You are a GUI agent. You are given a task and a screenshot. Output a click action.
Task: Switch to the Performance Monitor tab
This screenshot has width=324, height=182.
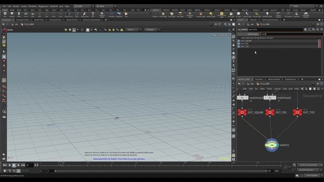point(270,20)
